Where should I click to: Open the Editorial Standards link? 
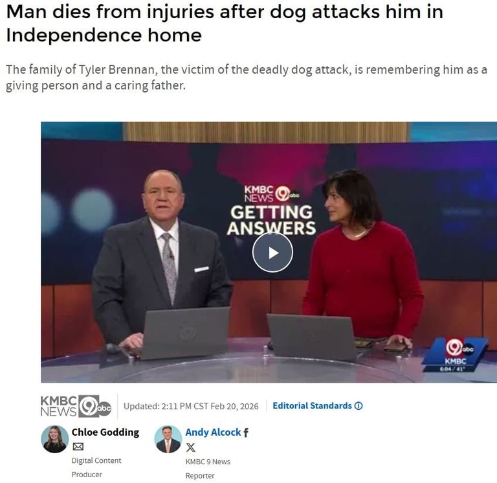pyautogui.click(x=312, y=406)
